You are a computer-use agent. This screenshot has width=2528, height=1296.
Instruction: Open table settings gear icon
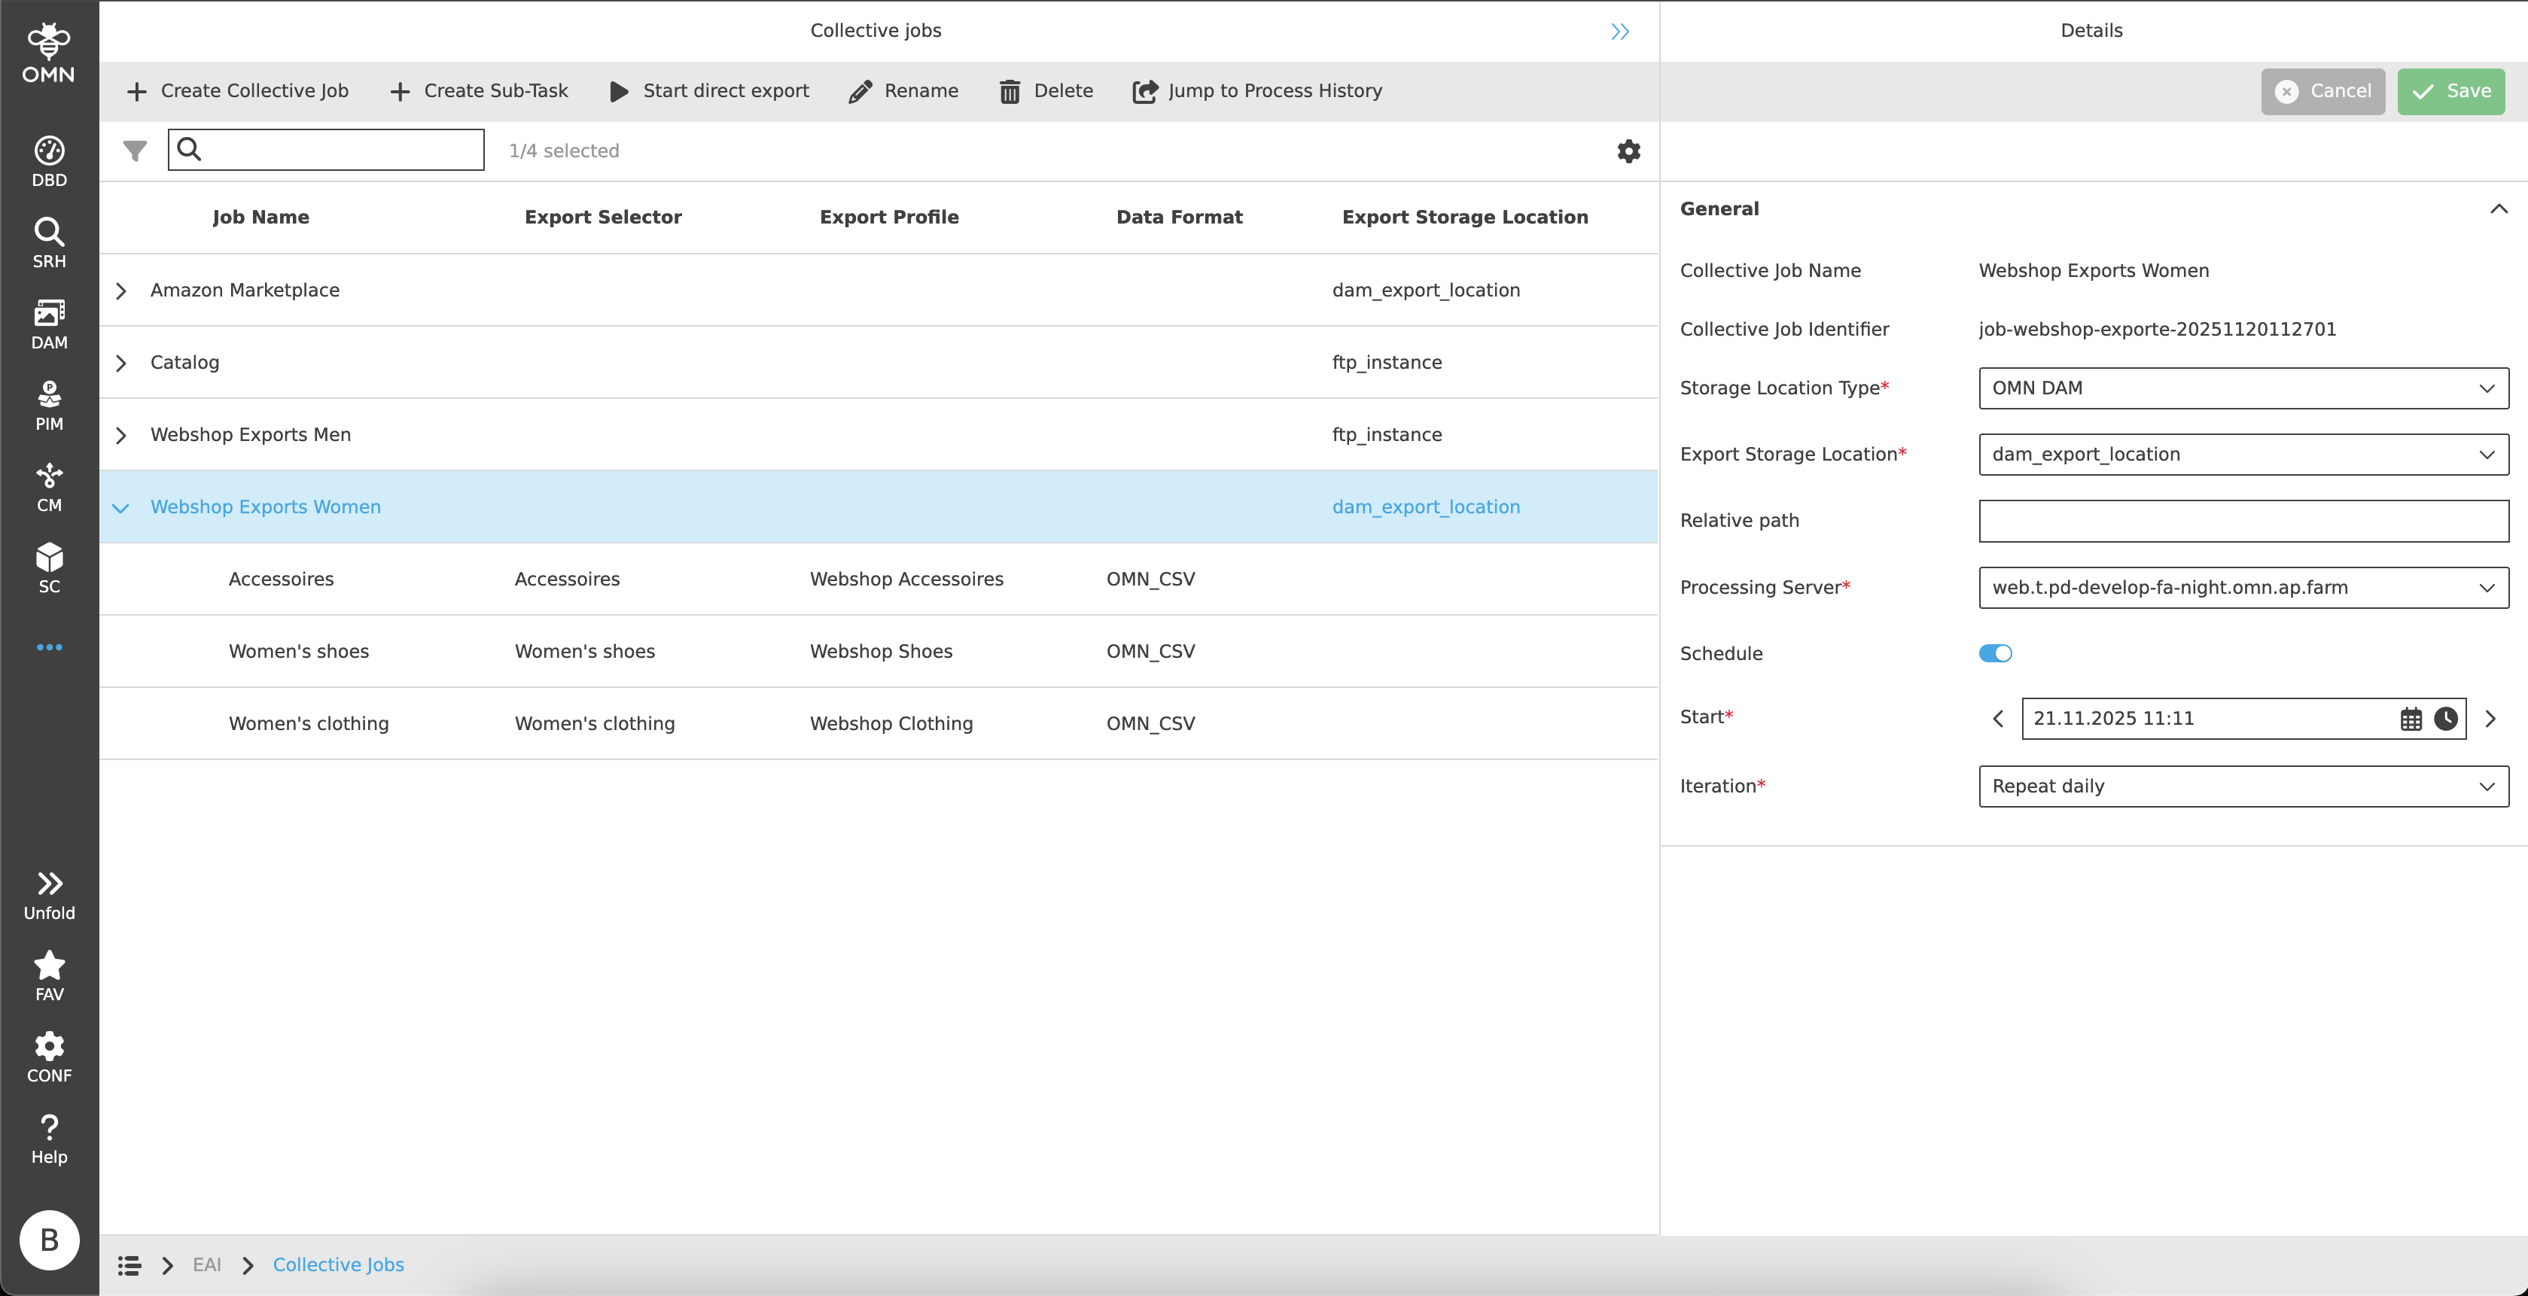(1628, 151)
